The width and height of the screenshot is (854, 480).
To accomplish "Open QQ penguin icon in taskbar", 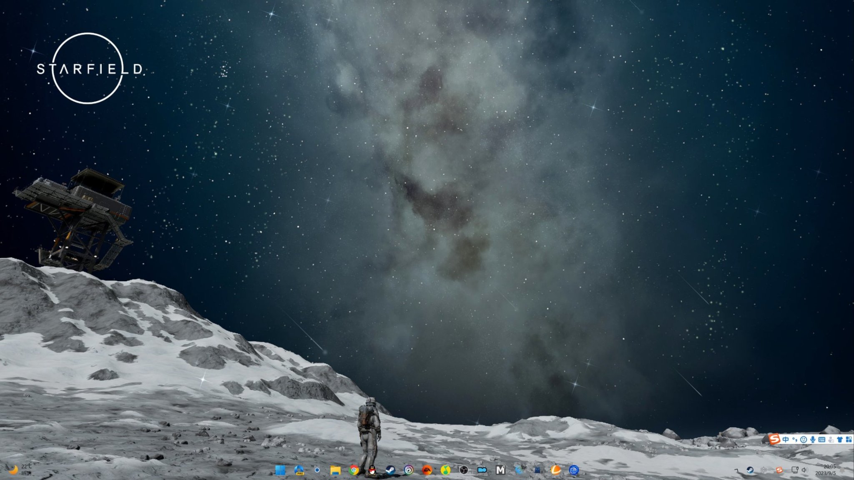I will (372, 470).
